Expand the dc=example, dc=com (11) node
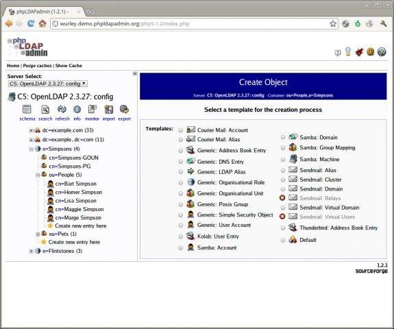Image resolution: width=394 pixels, height=329 pixels. tap(31, 140)
